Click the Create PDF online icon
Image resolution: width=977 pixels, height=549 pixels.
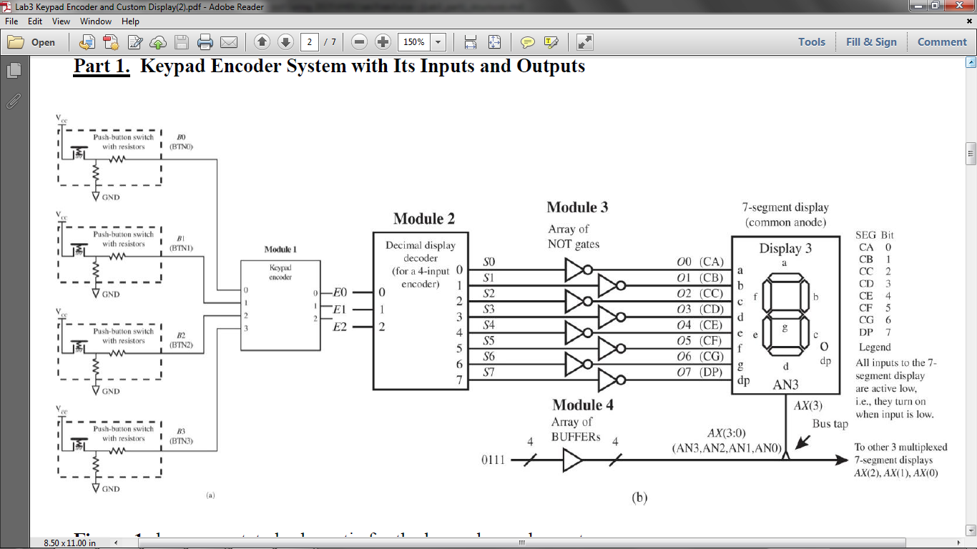(x=111, y=42)
